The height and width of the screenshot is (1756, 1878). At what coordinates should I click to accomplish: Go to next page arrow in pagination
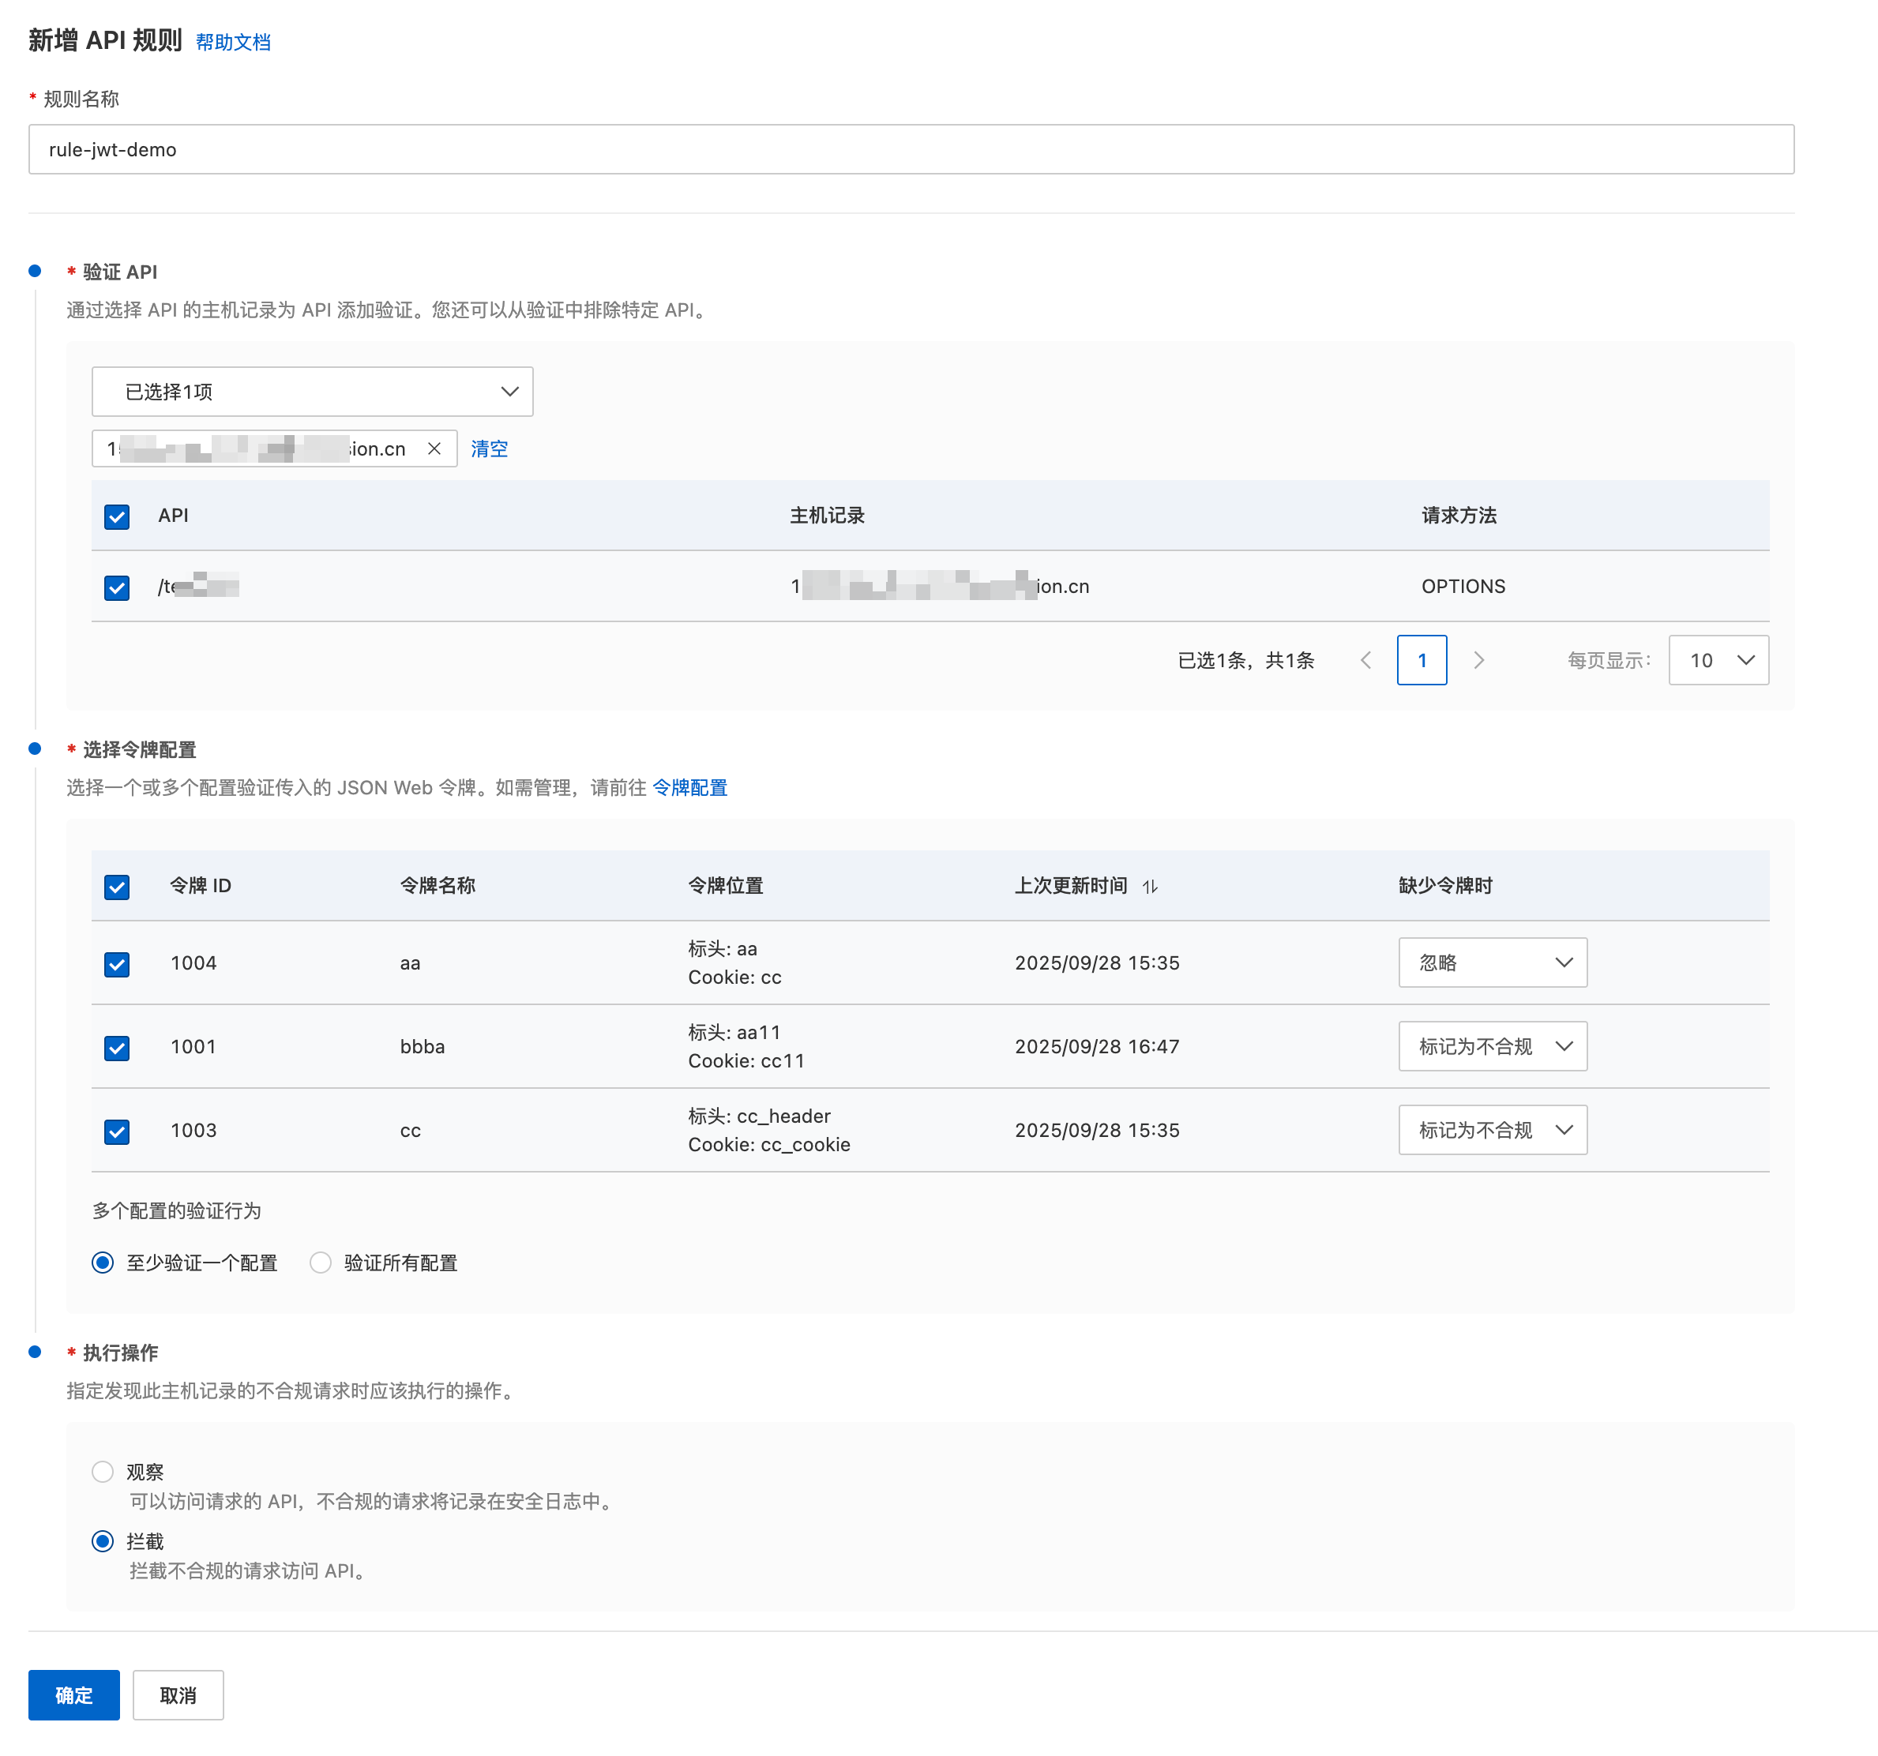click(1478, 660)
